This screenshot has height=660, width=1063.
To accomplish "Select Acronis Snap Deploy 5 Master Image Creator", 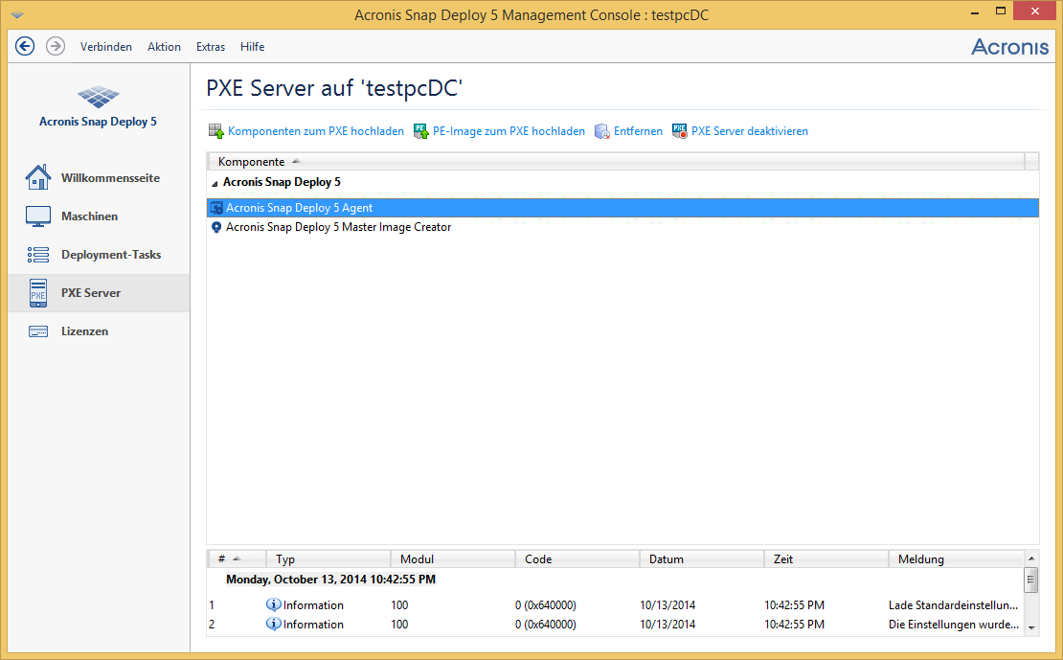I will pyautogui.click(x=622, y=227).
